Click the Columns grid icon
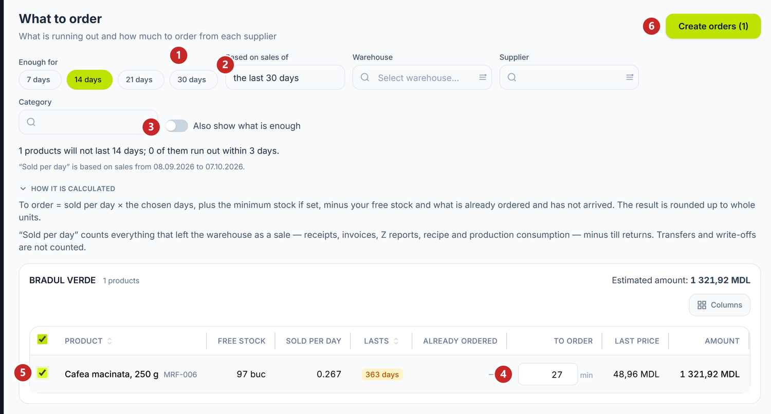The height and width of the screenshot is (414, 771). 702,305
